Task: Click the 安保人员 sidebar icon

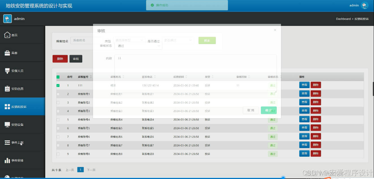Action: [x=7, y=71]
